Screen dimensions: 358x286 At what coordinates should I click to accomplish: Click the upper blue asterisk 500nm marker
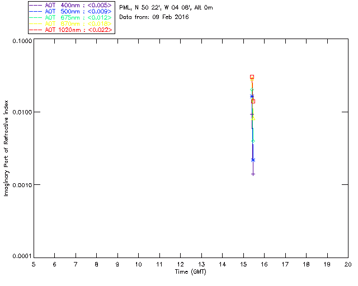click(x=252, y=97)
